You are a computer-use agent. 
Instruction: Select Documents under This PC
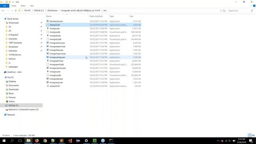tap(14, 85)
